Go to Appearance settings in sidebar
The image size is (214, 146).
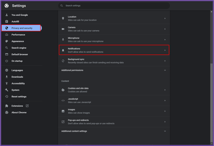[18, 41]
